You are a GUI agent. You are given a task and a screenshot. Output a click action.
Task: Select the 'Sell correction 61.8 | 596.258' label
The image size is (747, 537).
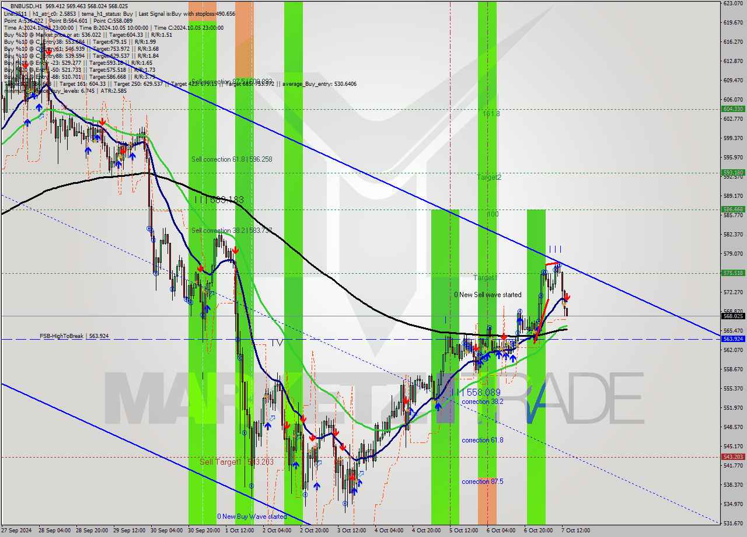[232, 159]
